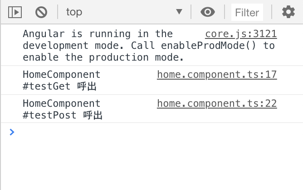Open the home.component.ts:22 source link
The width and height of the screenshot is (303, 190).
[217, 104]
